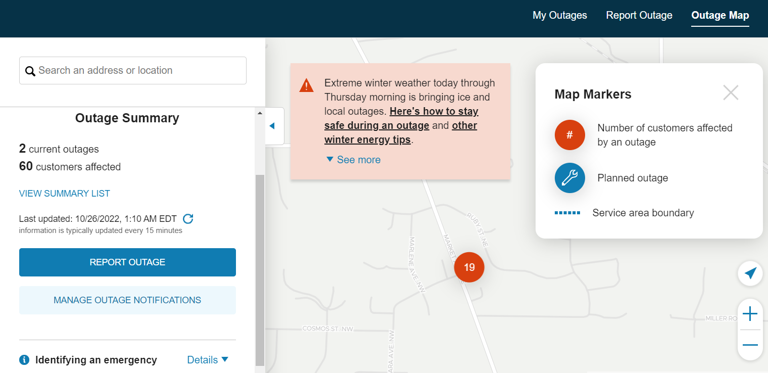Zoom out using the minus icon
The width and height of the screenshot is (768, 373).
click(x=750, y=345)
